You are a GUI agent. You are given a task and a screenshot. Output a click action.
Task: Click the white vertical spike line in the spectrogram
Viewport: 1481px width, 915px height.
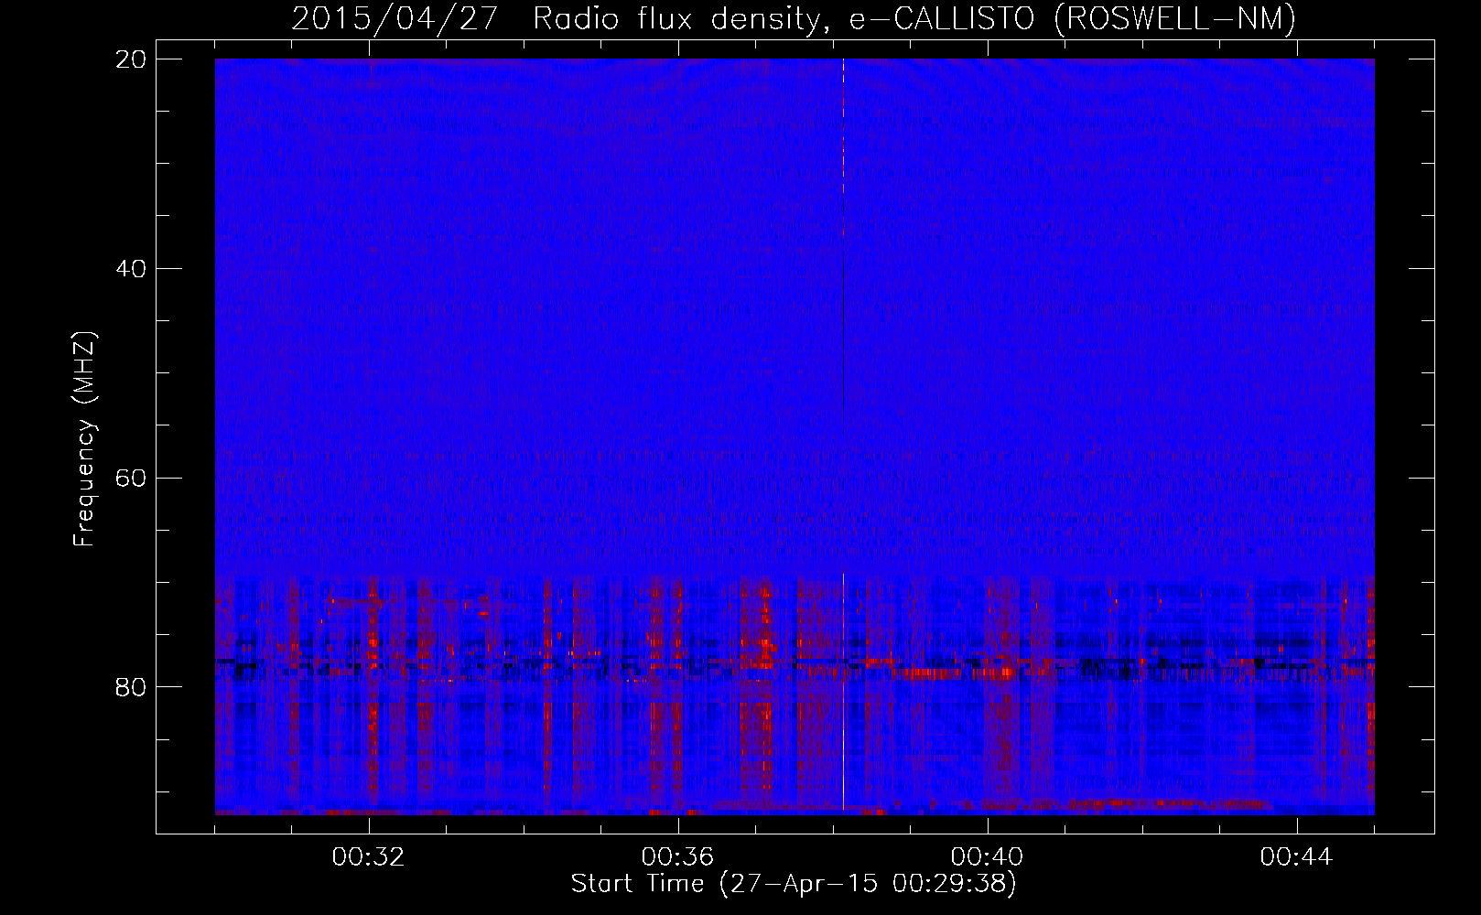(843, 435)
